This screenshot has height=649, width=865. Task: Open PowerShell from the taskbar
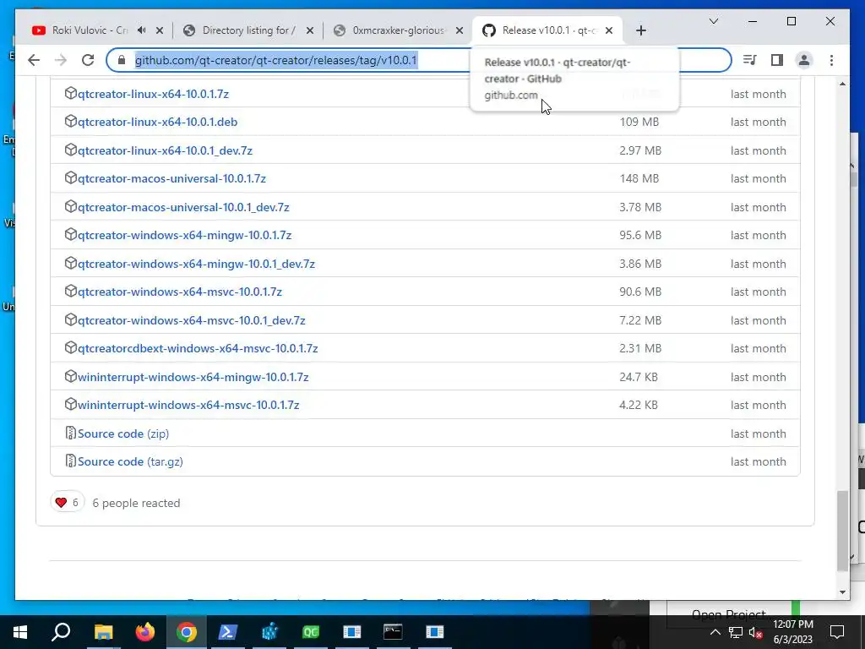point(228,632)
